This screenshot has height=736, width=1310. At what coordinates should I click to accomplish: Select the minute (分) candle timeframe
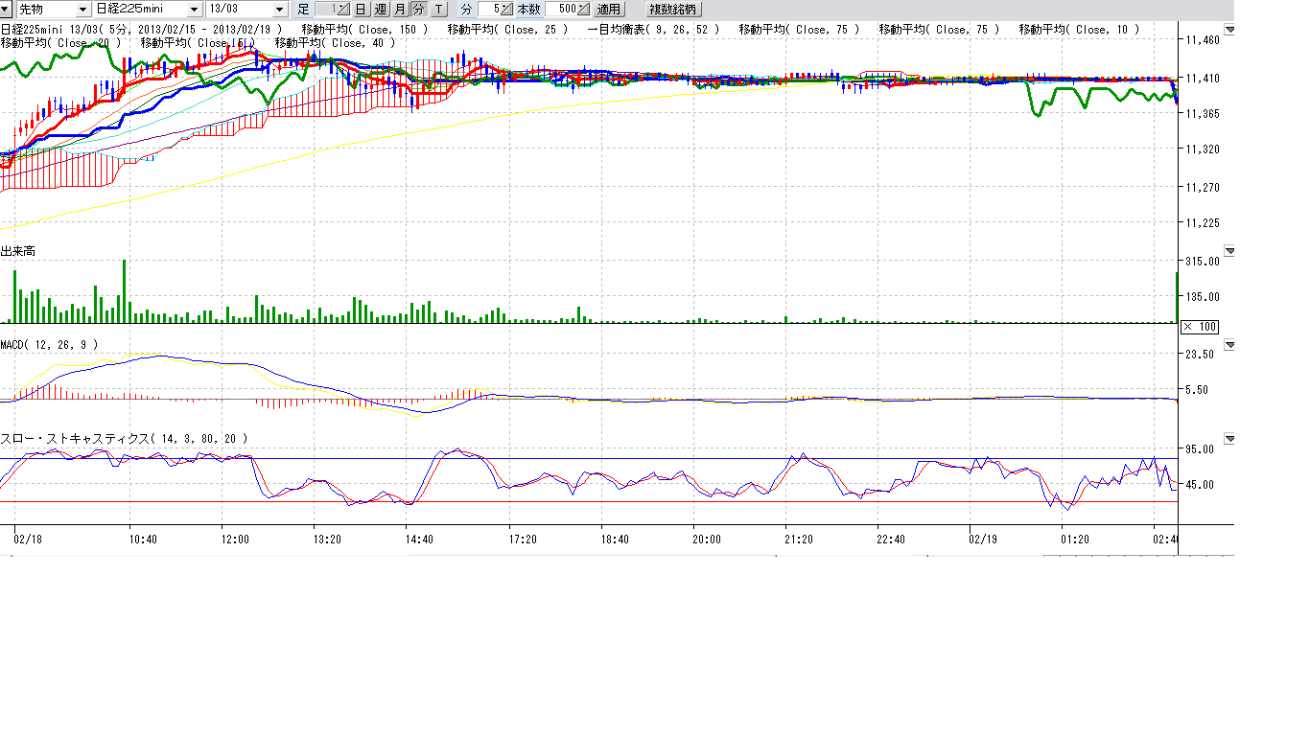419,10
